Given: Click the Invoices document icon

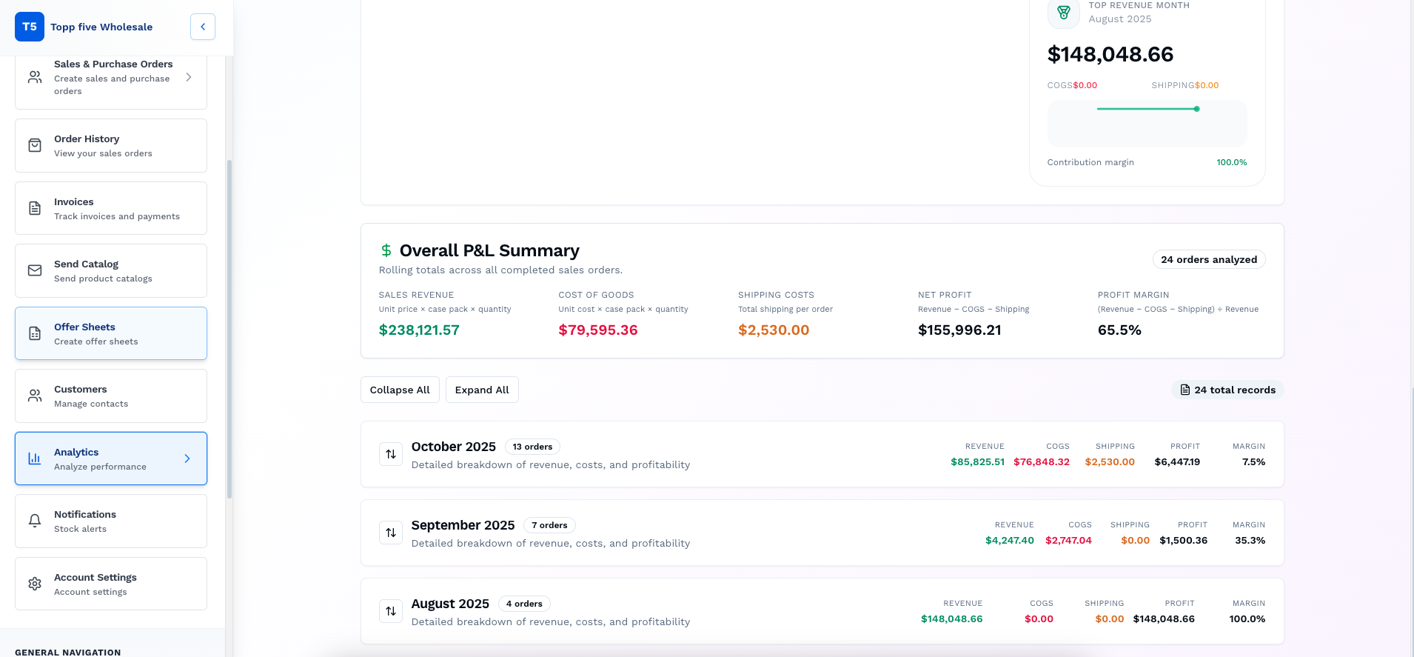Looking at the screenshot, I should tap(35, 208).
